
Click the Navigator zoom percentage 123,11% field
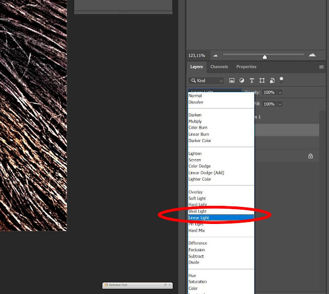[196, 56]
